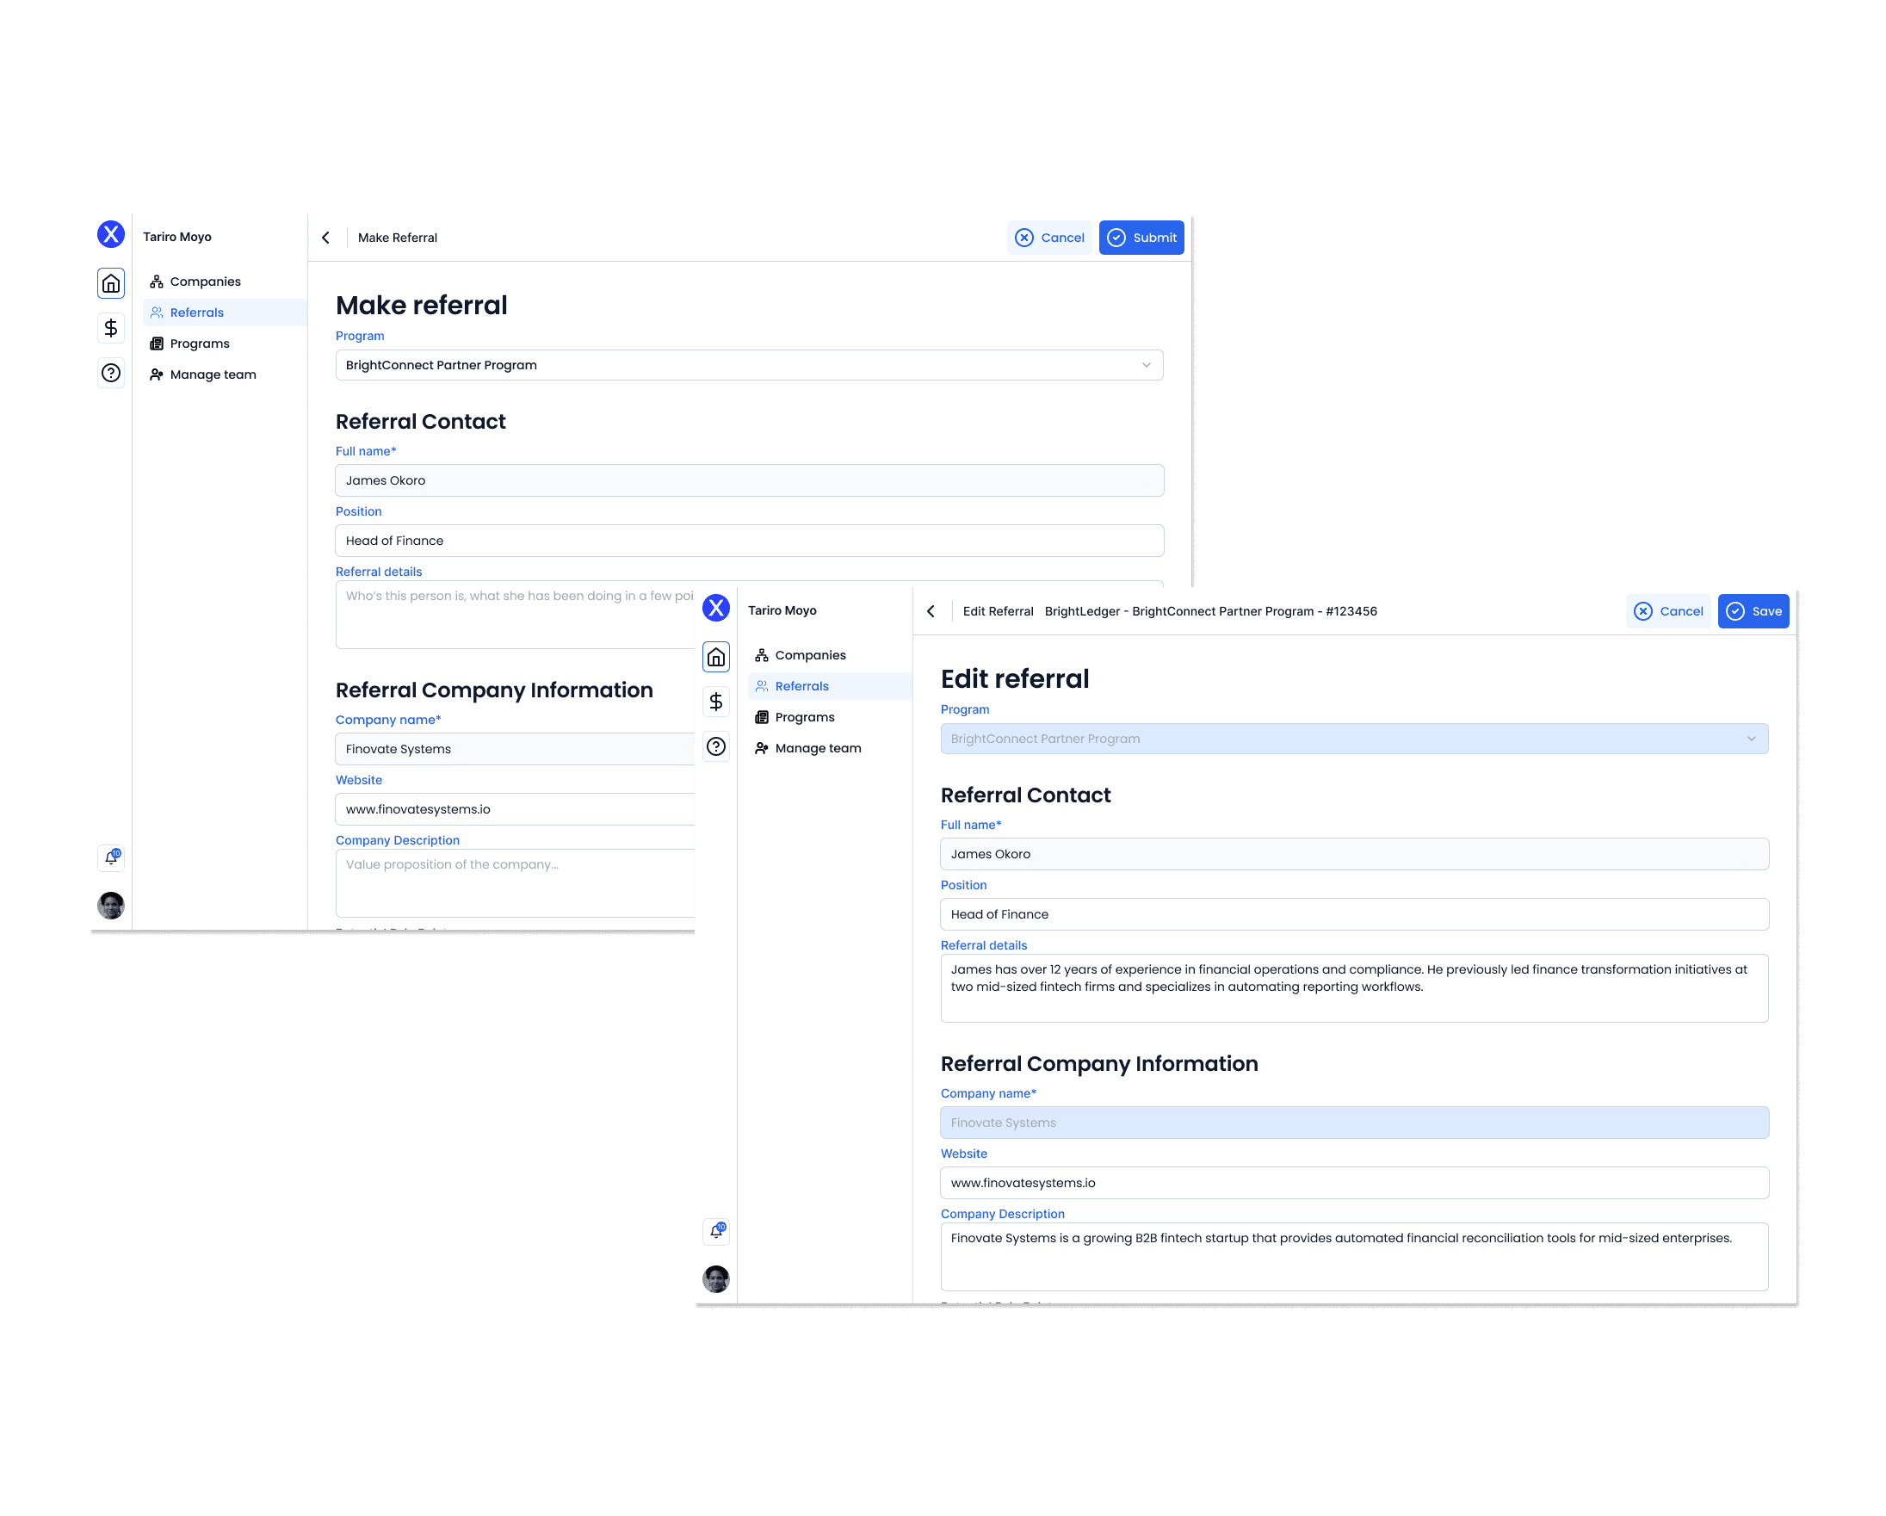Click Website field in Edit referral form

point(1354,1183)
